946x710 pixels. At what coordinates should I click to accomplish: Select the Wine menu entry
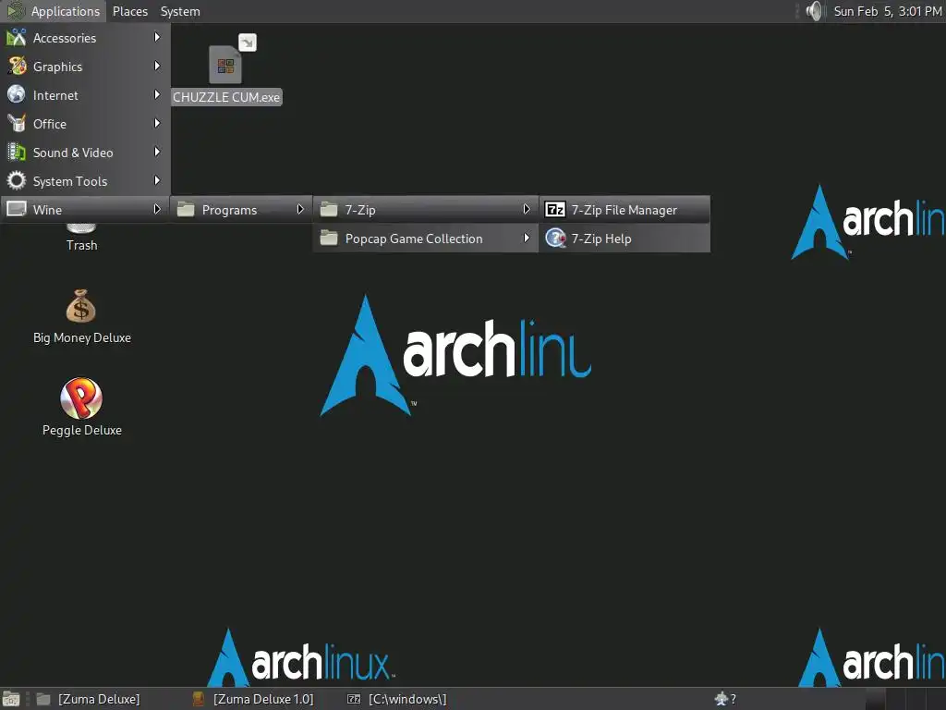85,210
